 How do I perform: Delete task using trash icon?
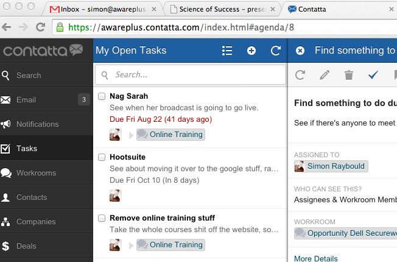(349, 75)
